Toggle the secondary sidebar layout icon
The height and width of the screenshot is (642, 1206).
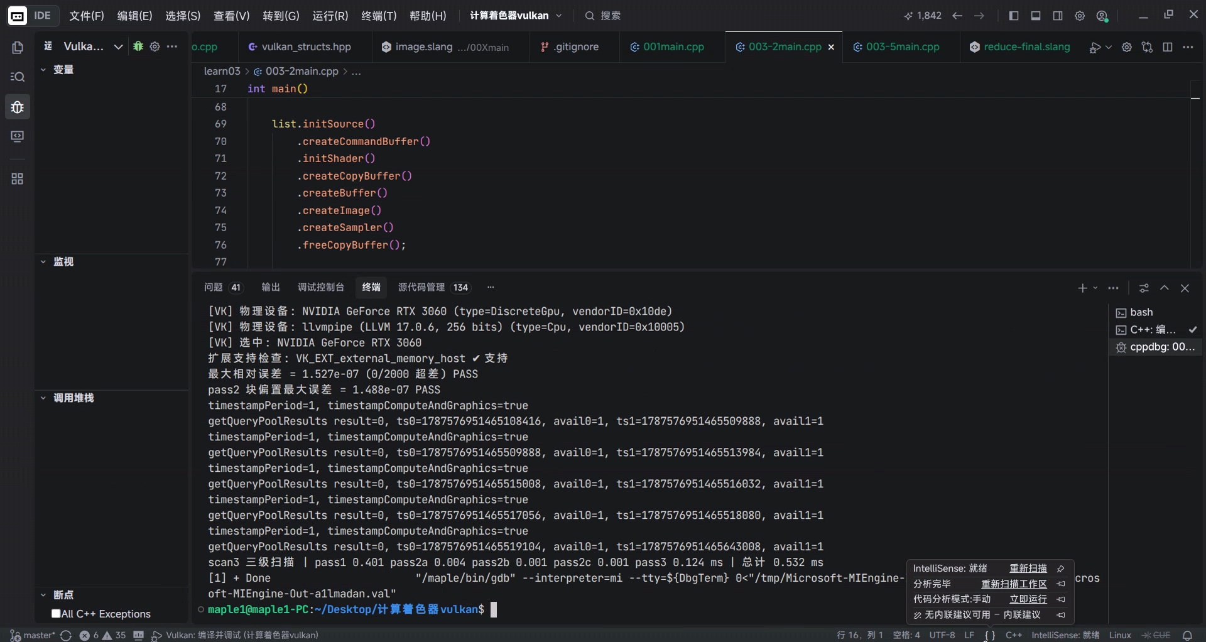tap(1058, 16)
